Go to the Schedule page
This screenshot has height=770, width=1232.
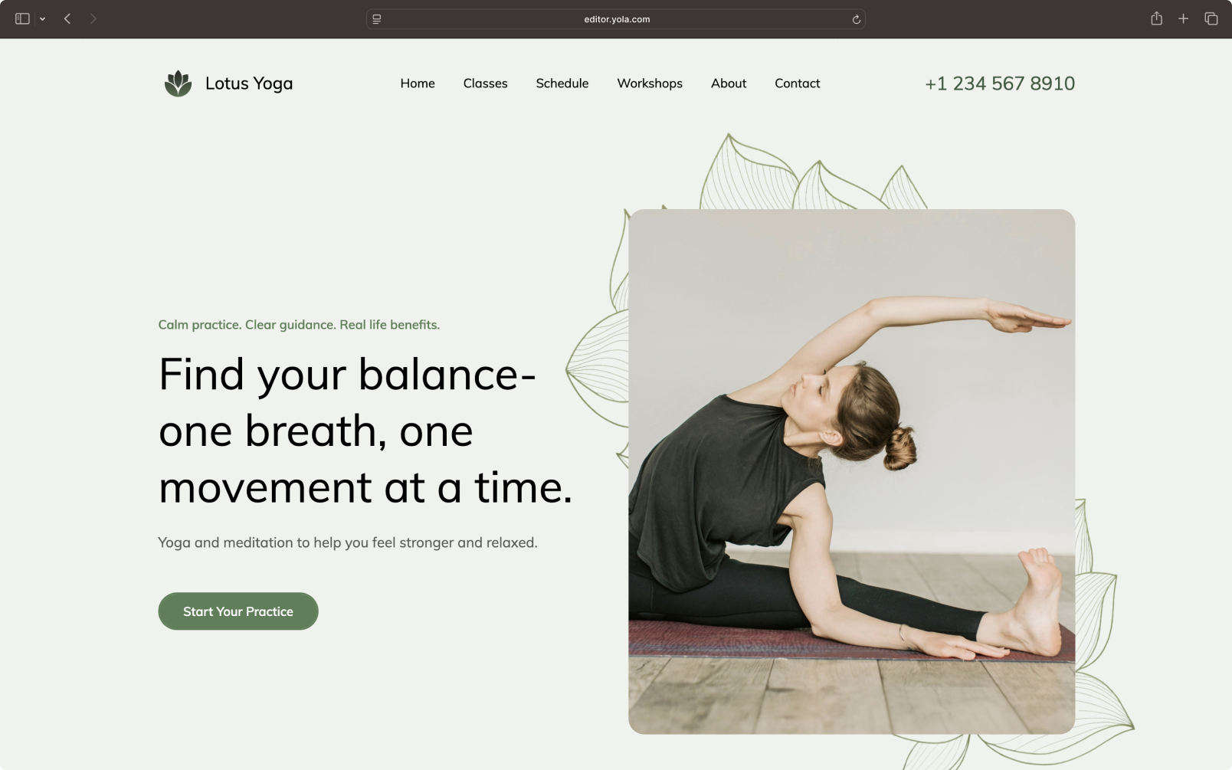tap(562, 84)
